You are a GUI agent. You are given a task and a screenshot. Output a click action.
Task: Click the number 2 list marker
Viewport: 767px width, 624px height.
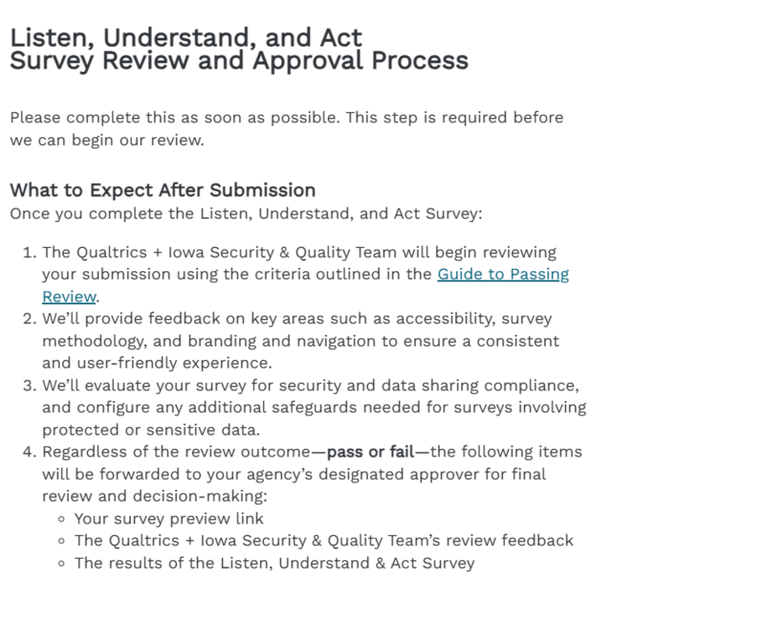[30, 319]
